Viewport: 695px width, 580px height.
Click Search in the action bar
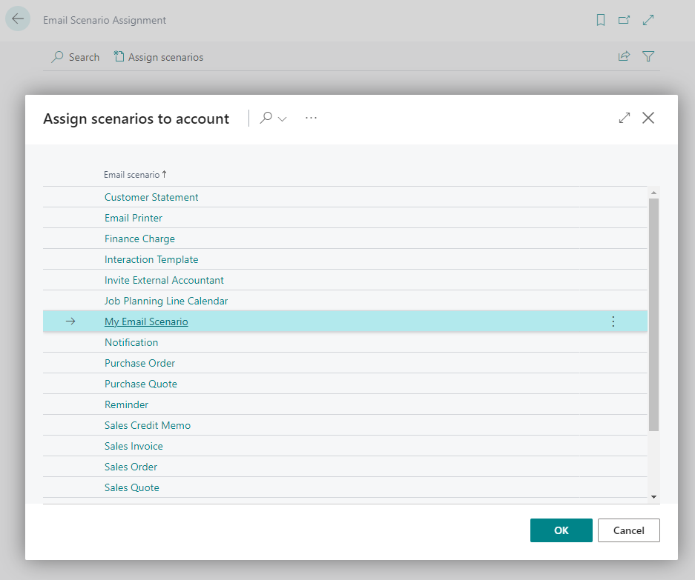click(76, 57)
